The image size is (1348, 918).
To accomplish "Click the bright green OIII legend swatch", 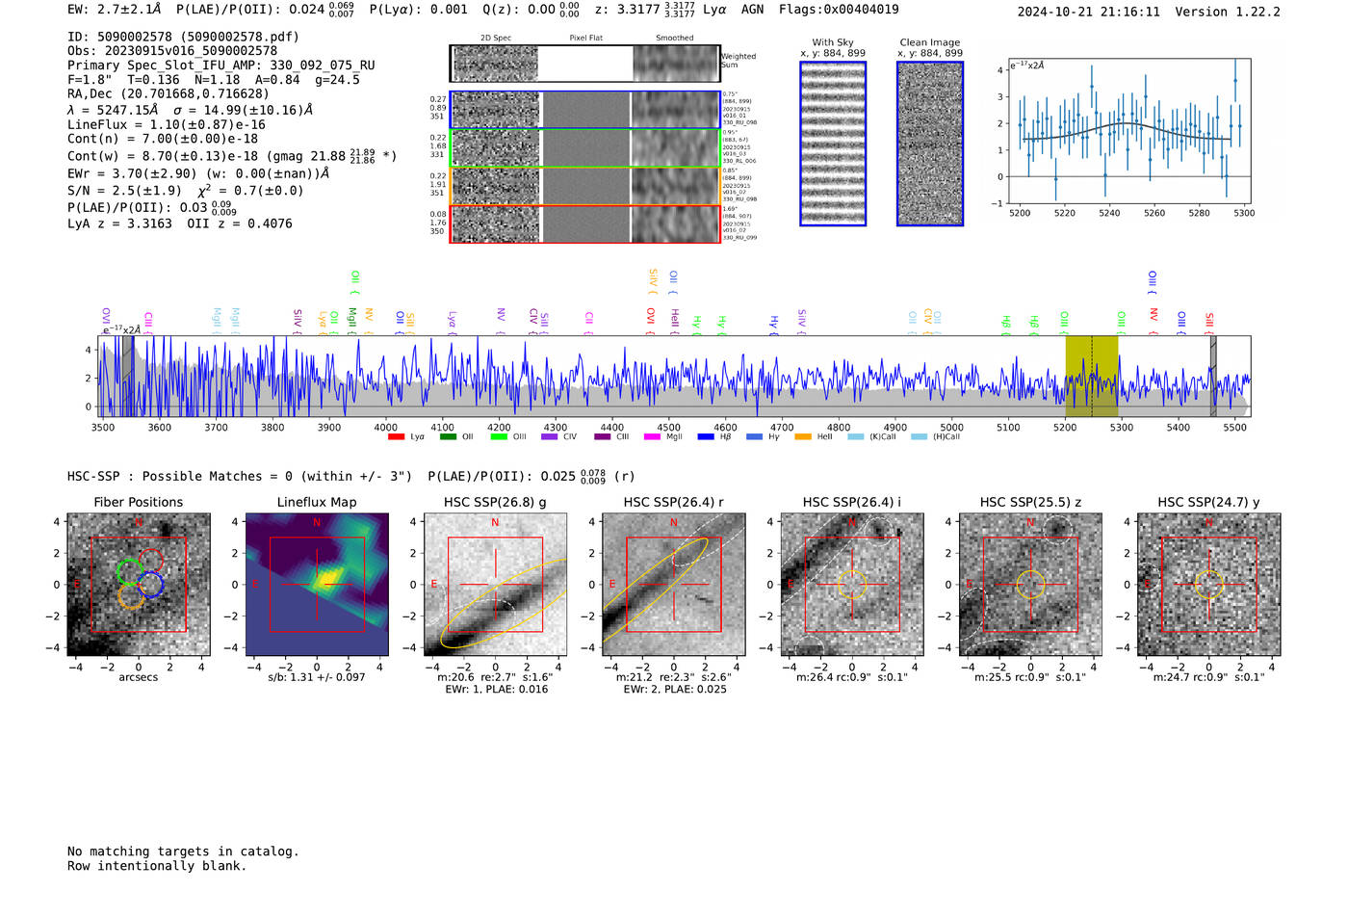I will (499, 437).
